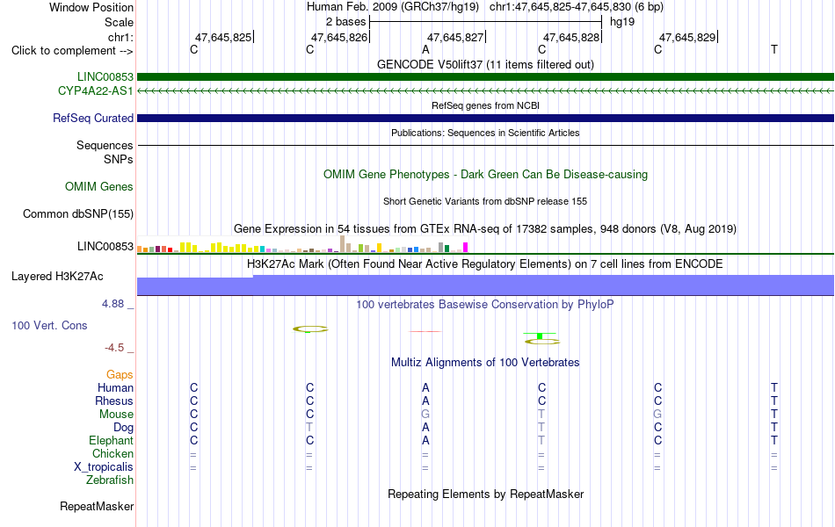Click the 'RefSeq genes from NCBI' title
The image size is (835, 527).
pyautogui.click(x=485, y=105)
